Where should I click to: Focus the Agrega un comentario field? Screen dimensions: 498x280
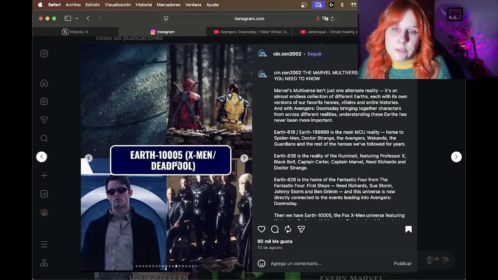coord(330,264)
